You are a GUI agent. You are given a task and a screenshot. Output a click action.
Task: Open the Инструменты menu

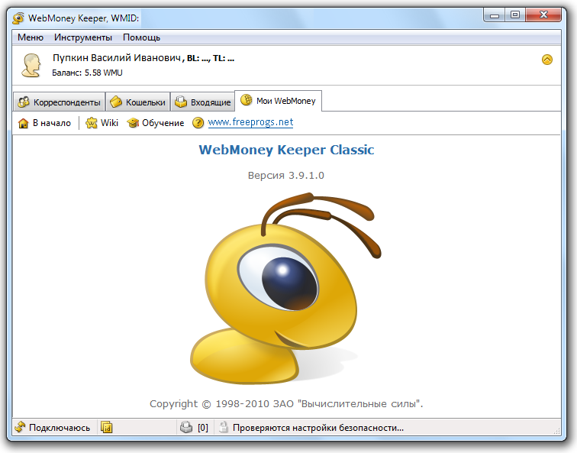(x=83, y=37)
